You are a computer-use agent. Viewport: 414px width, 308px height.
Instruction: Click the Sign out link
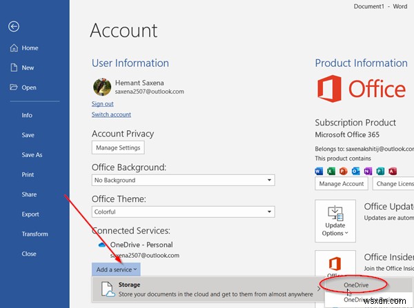click(102, 103)
